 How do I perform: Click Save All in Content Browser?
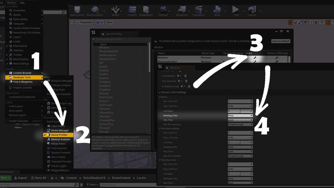coord(39,178)
